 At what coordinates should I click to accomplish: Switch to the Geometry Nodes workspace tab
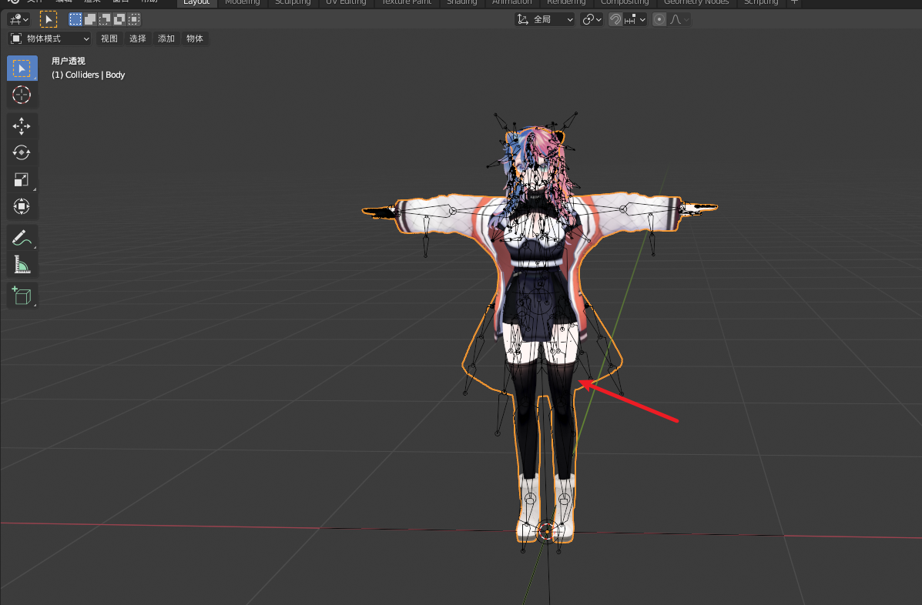coord(696,3)
